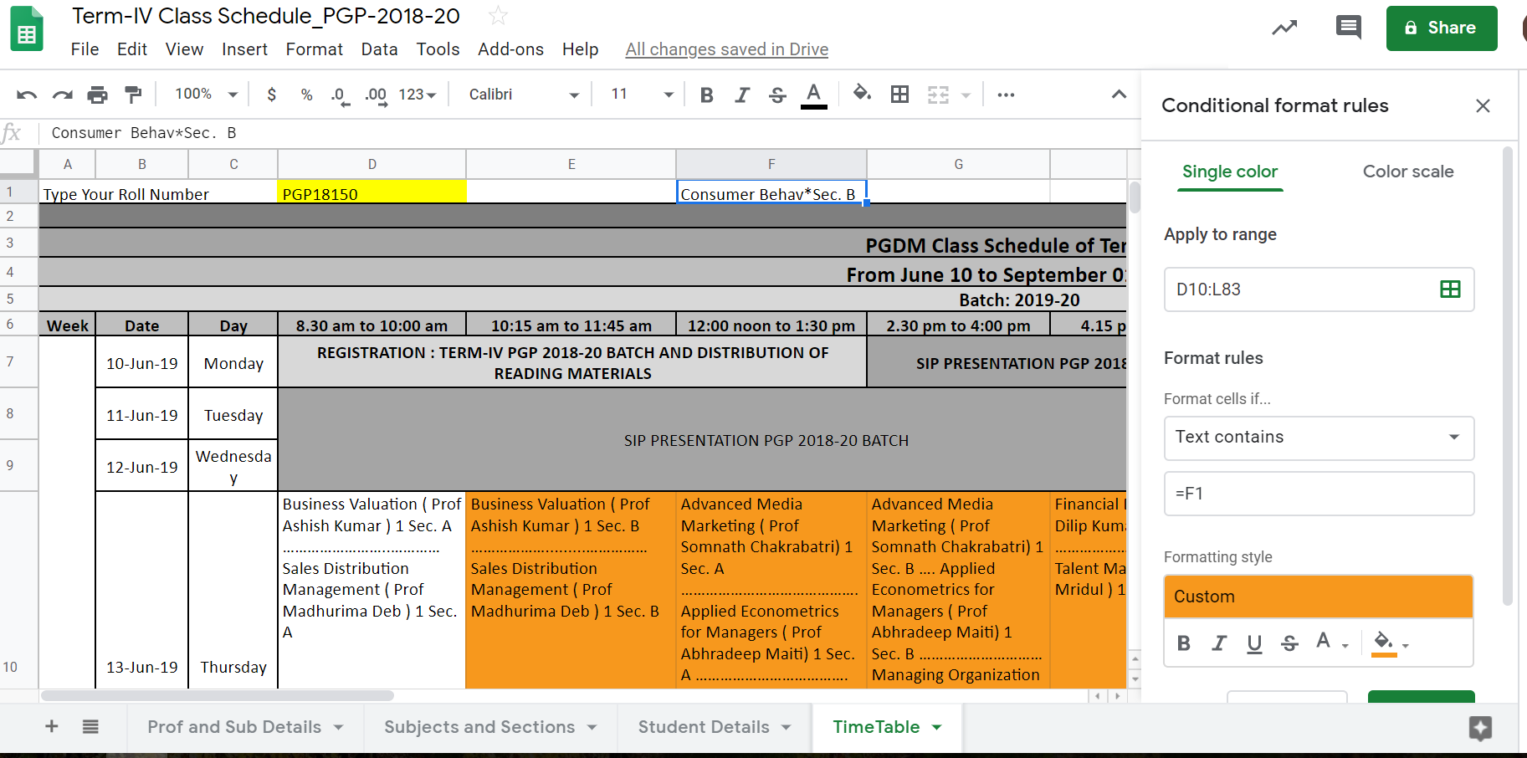Close Conditional format rules panel
1527x758 pixels.
1483,106
